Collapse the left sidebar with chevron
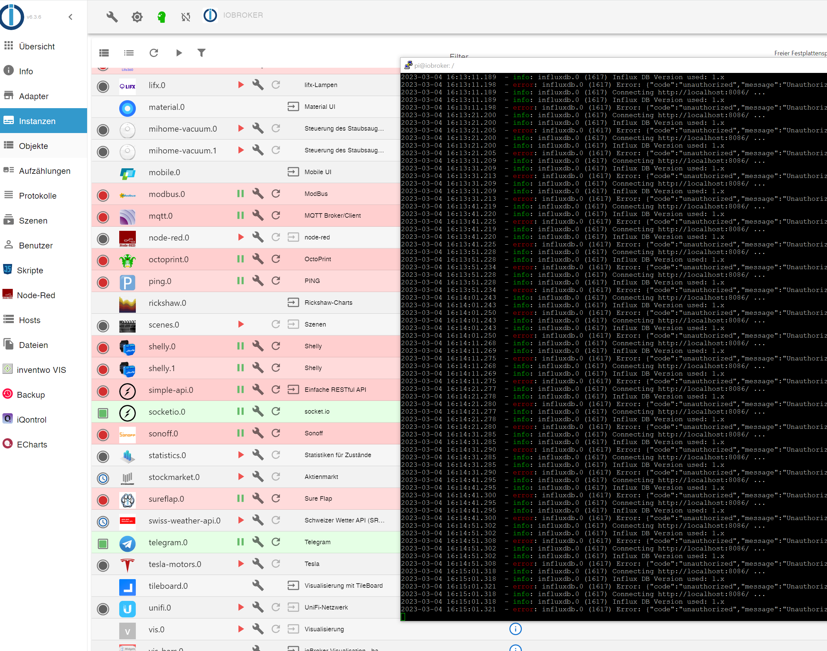The image size is (827, 651). pos(71,17)
